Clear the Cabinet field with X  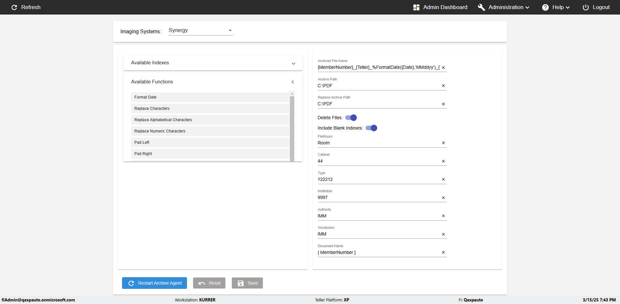(443, 161)
